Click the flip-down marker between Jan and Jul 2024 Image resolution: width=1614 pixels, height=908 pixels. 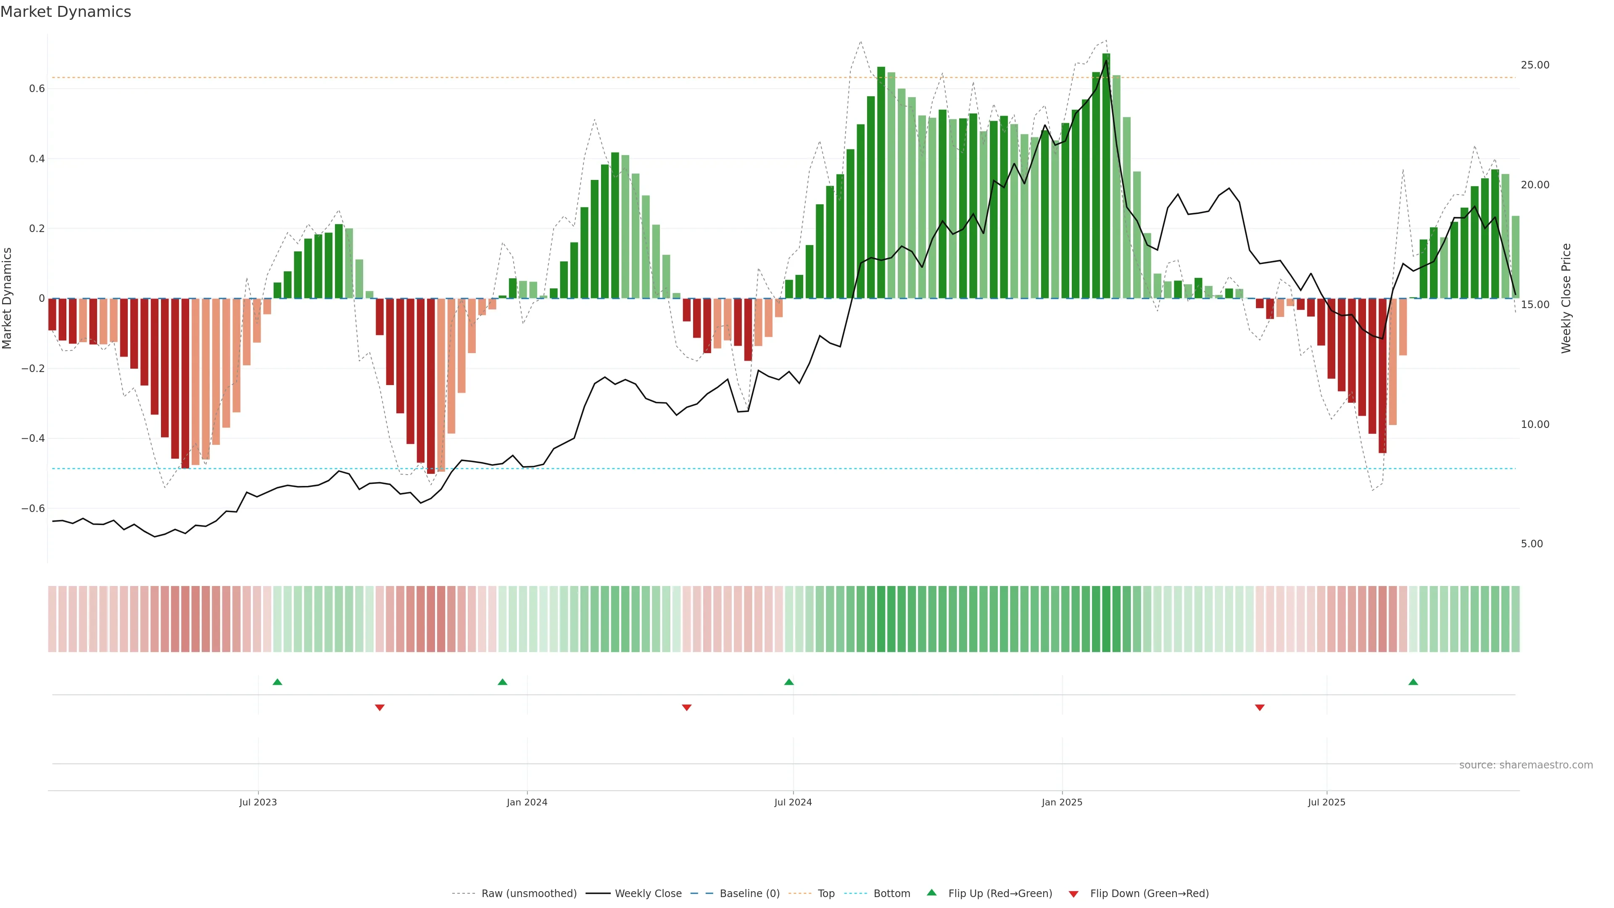[687, 707]
